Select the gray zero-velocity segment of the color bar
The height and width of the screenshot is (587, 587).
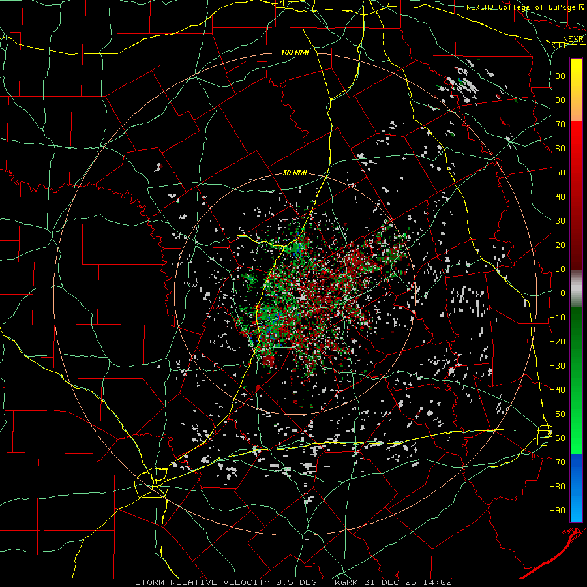coord(576,288)
